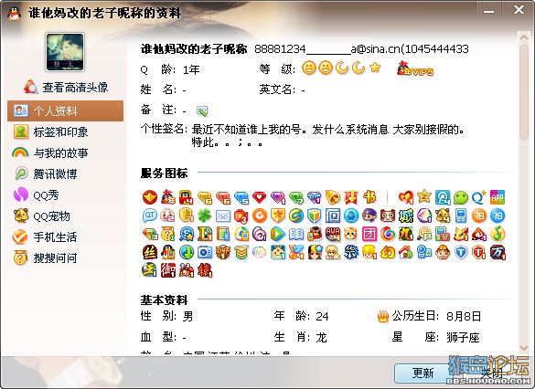
Task: Click the vertical scrollbar thumb
Action: point(524,92)
